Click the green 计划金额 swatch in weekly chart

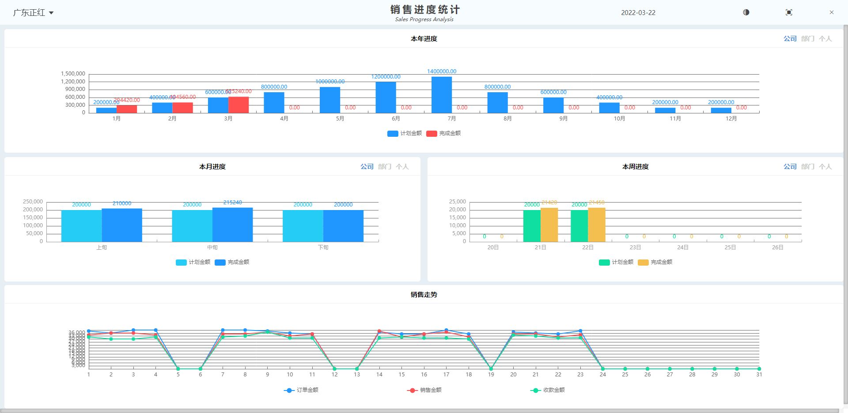604,262
